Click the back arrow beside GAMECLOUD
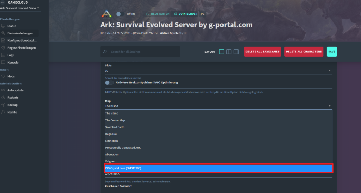Image resolution: width=361 pixels, height=193 pixels. coord(3,2)
